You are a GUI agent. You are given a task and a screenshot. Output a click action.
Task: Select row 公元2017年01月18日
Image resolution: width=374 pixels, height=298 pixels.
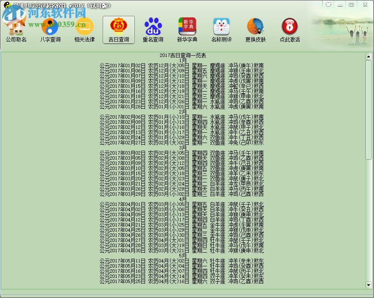(182, 96)
